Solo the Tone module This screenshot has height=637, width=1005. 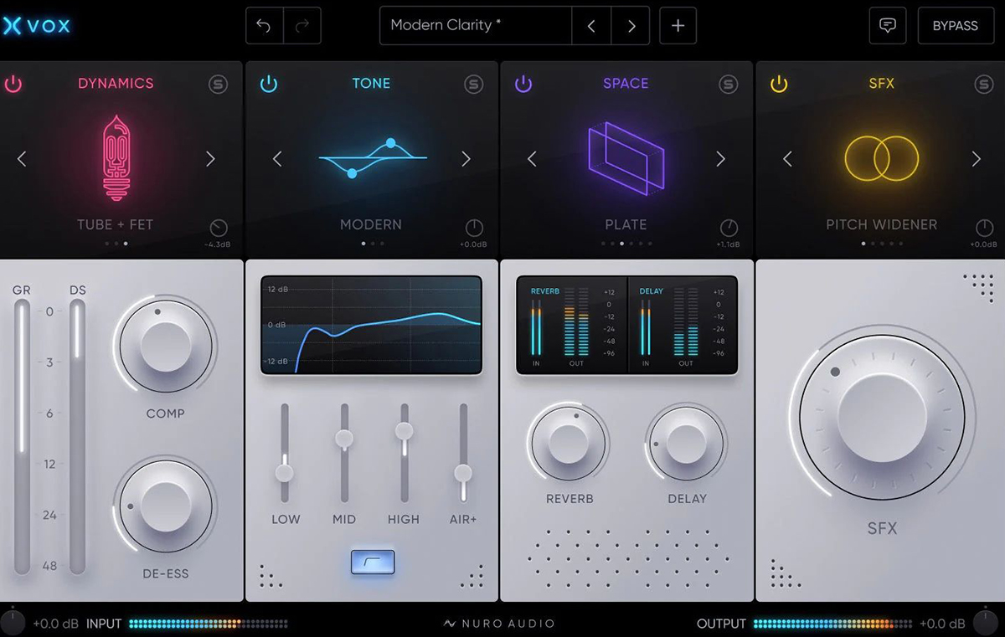point(473,84)
